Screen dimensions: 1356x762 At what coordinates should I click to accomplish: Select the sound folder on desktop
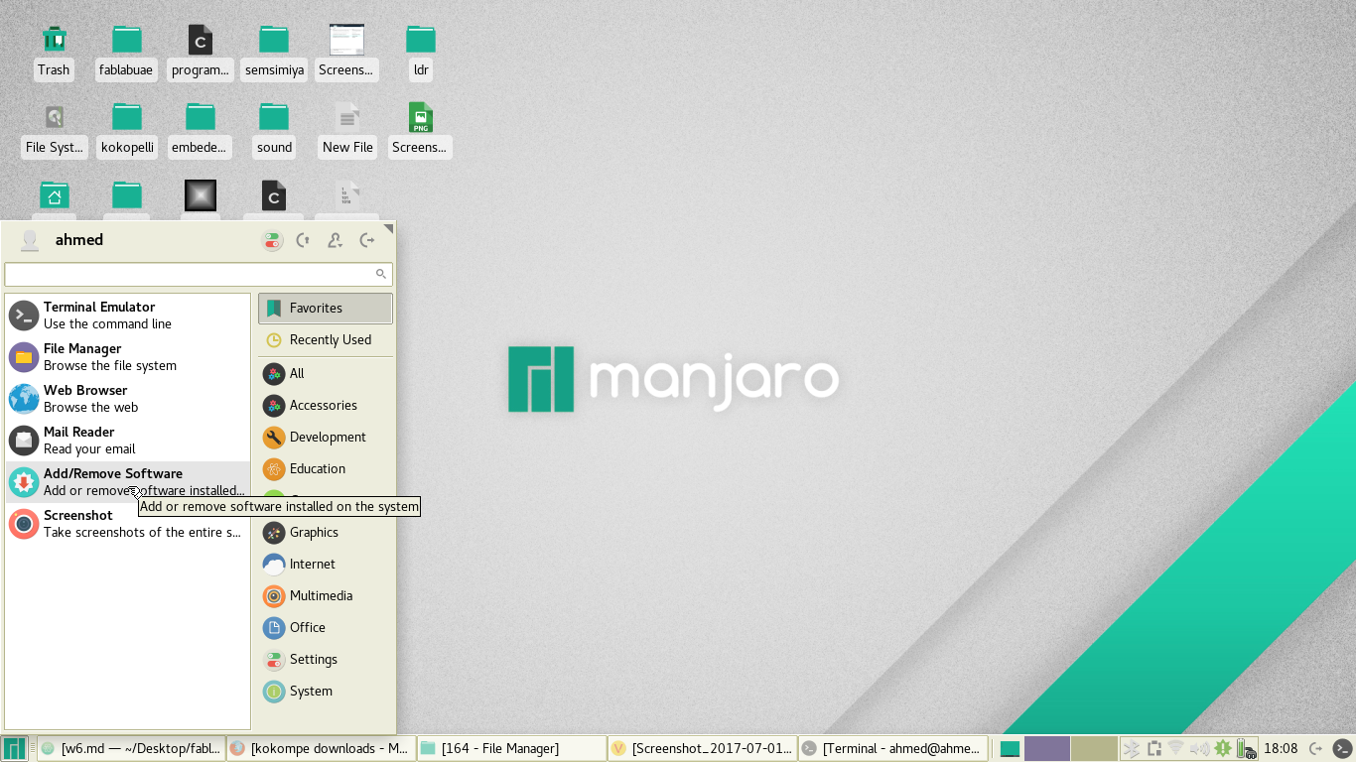tap(274, 129)
